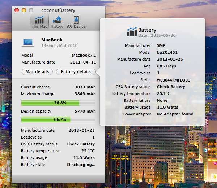This screenshot has width=217, height=188.
Task: Click the Check Battery status in main window
Action: coord(81,144)
